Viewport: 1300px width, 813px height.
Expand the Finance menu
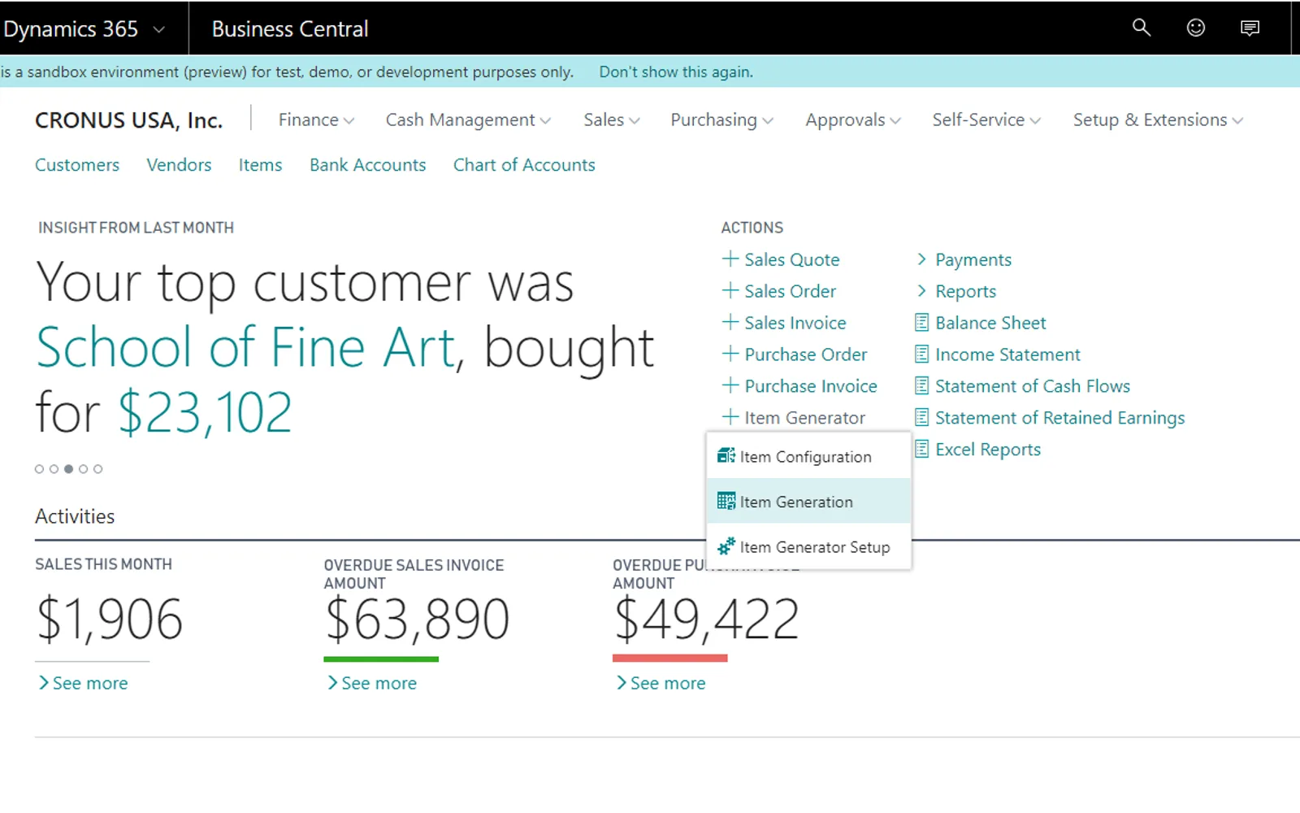point(316,120)
